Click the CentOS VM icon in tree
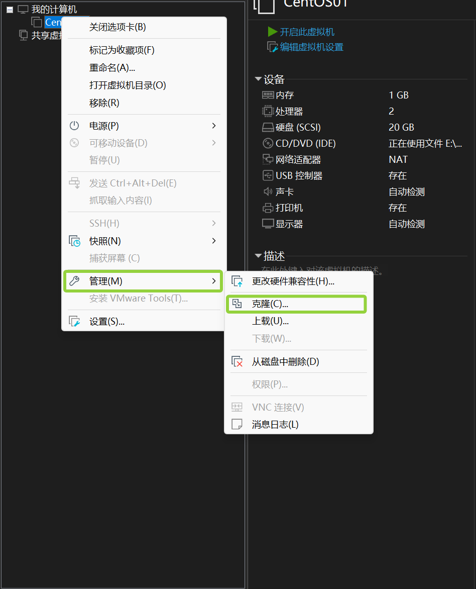476x589 pixels. [x=37, y=22]
